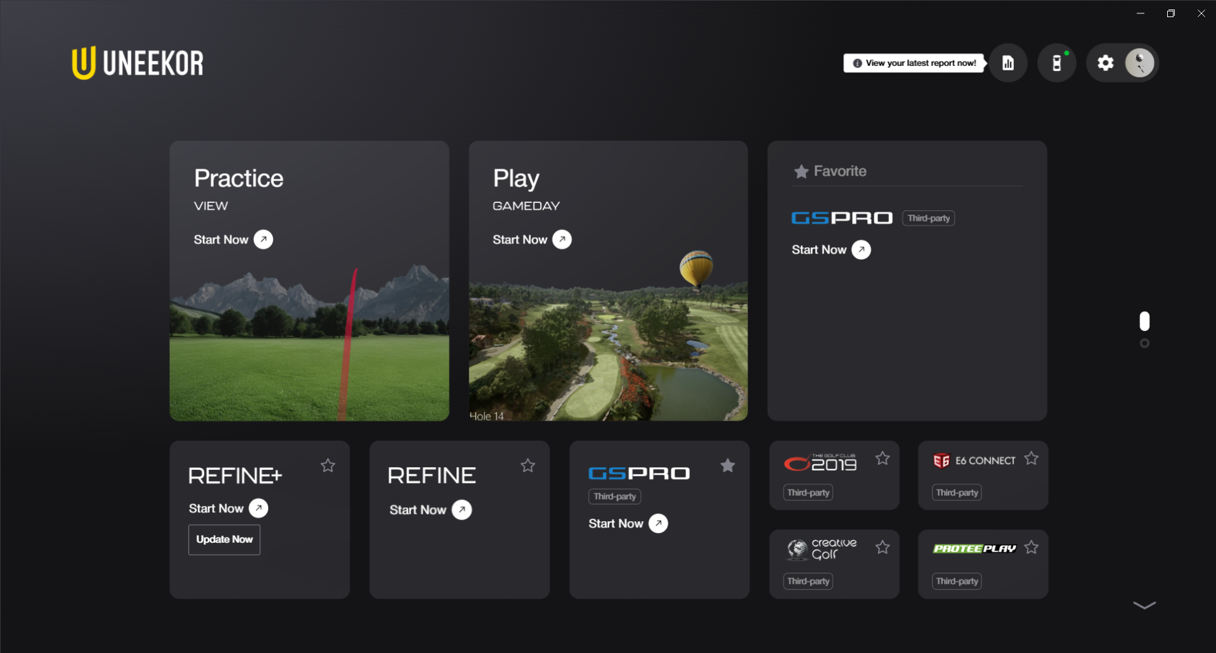The width and height of the screenshot is (1216, 653).
Task: Open settings with the gear icon
Action: tap(1105, 63)
